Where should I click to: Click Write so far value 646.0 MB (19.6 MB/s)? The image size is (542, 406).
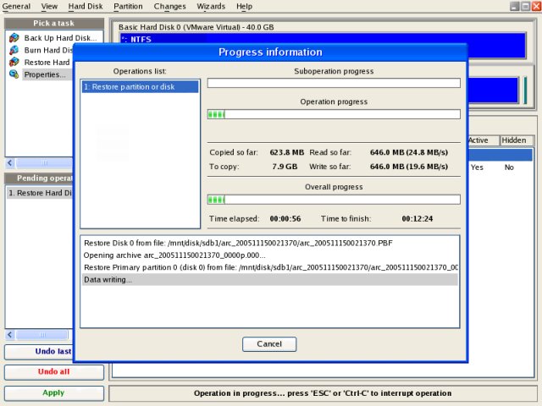409,167
